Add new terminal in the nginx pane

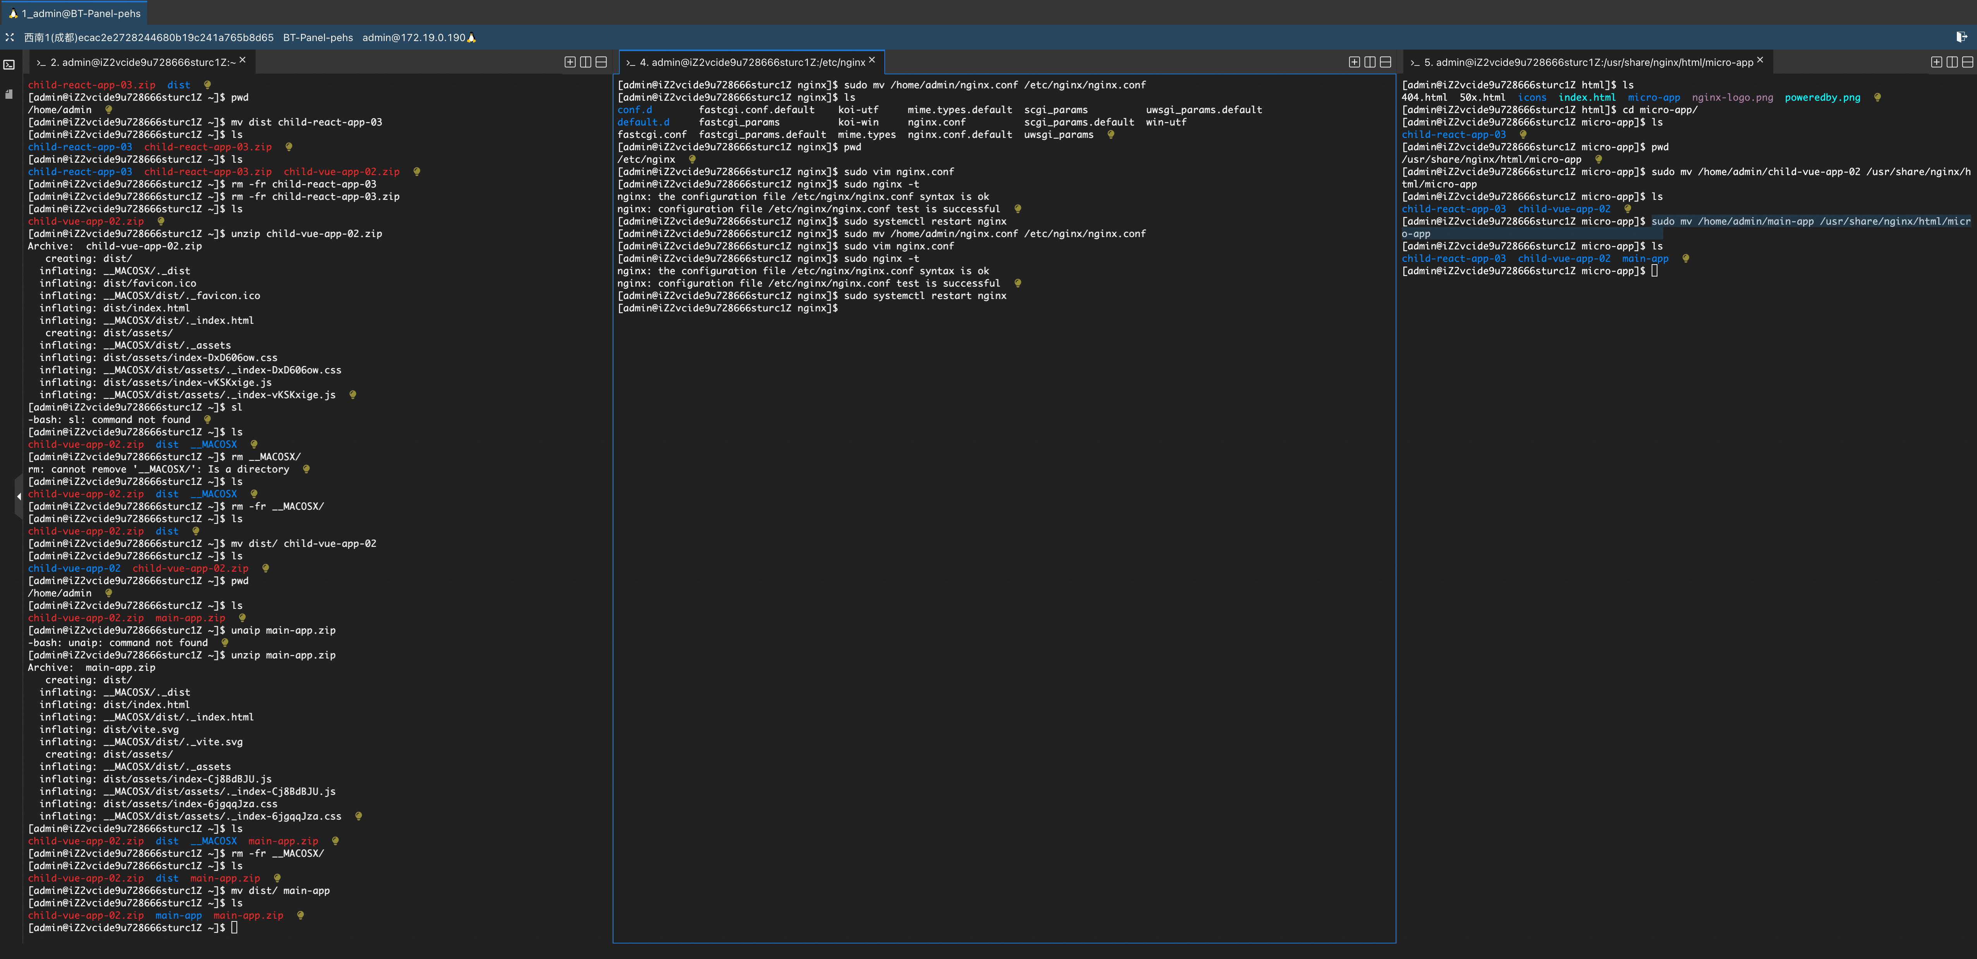pos(1354,62)
